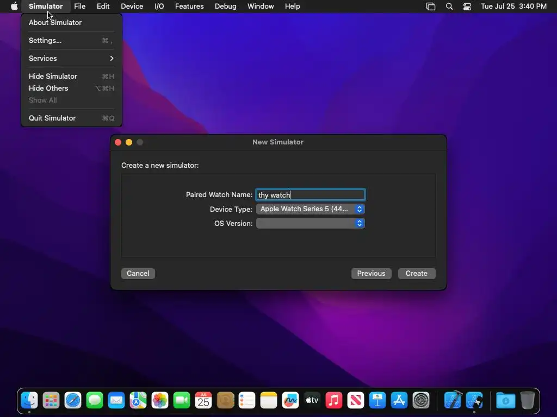Open Music app in the Dock
The width and height of the screenshot is (557, 417).
[334, 401]
